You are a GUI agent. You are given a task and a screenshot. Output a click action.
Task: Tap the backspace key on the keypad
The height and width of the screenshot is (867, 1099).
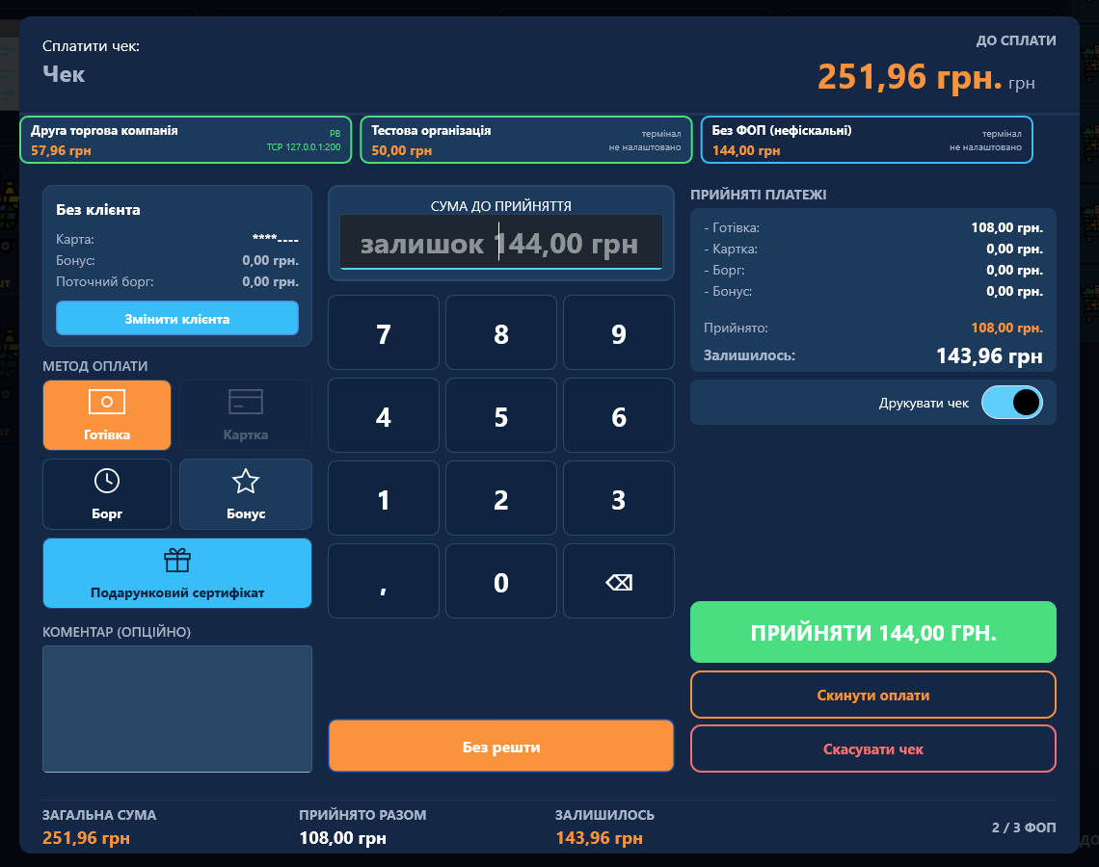pyautogui.click(x=618, y=581)
